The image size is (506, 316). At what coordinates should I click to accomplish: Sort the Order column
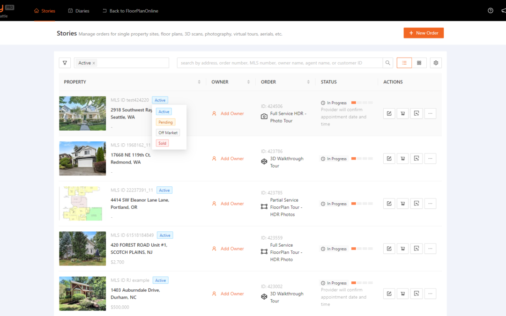pos(309,81)
